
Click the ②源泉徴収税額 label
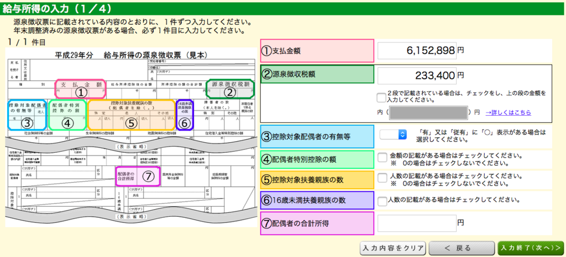(317, 73)
